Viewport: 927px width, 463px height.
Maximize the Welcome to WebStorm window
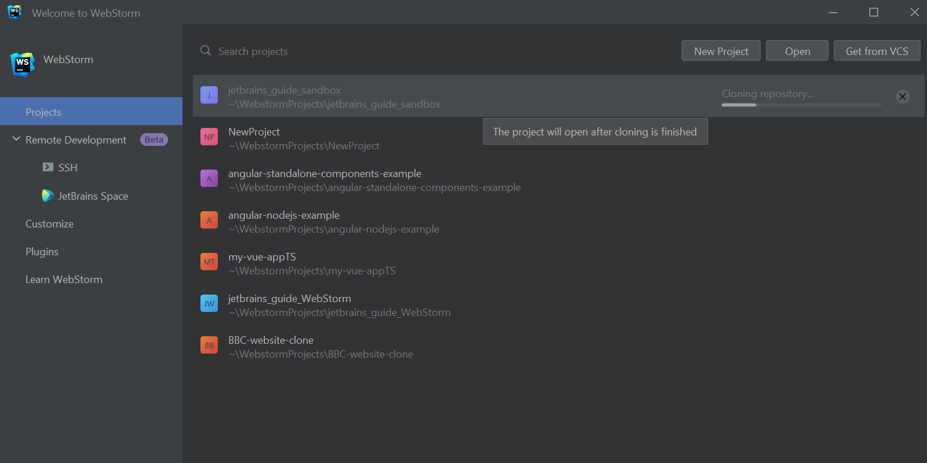click(x=874, y=12)
